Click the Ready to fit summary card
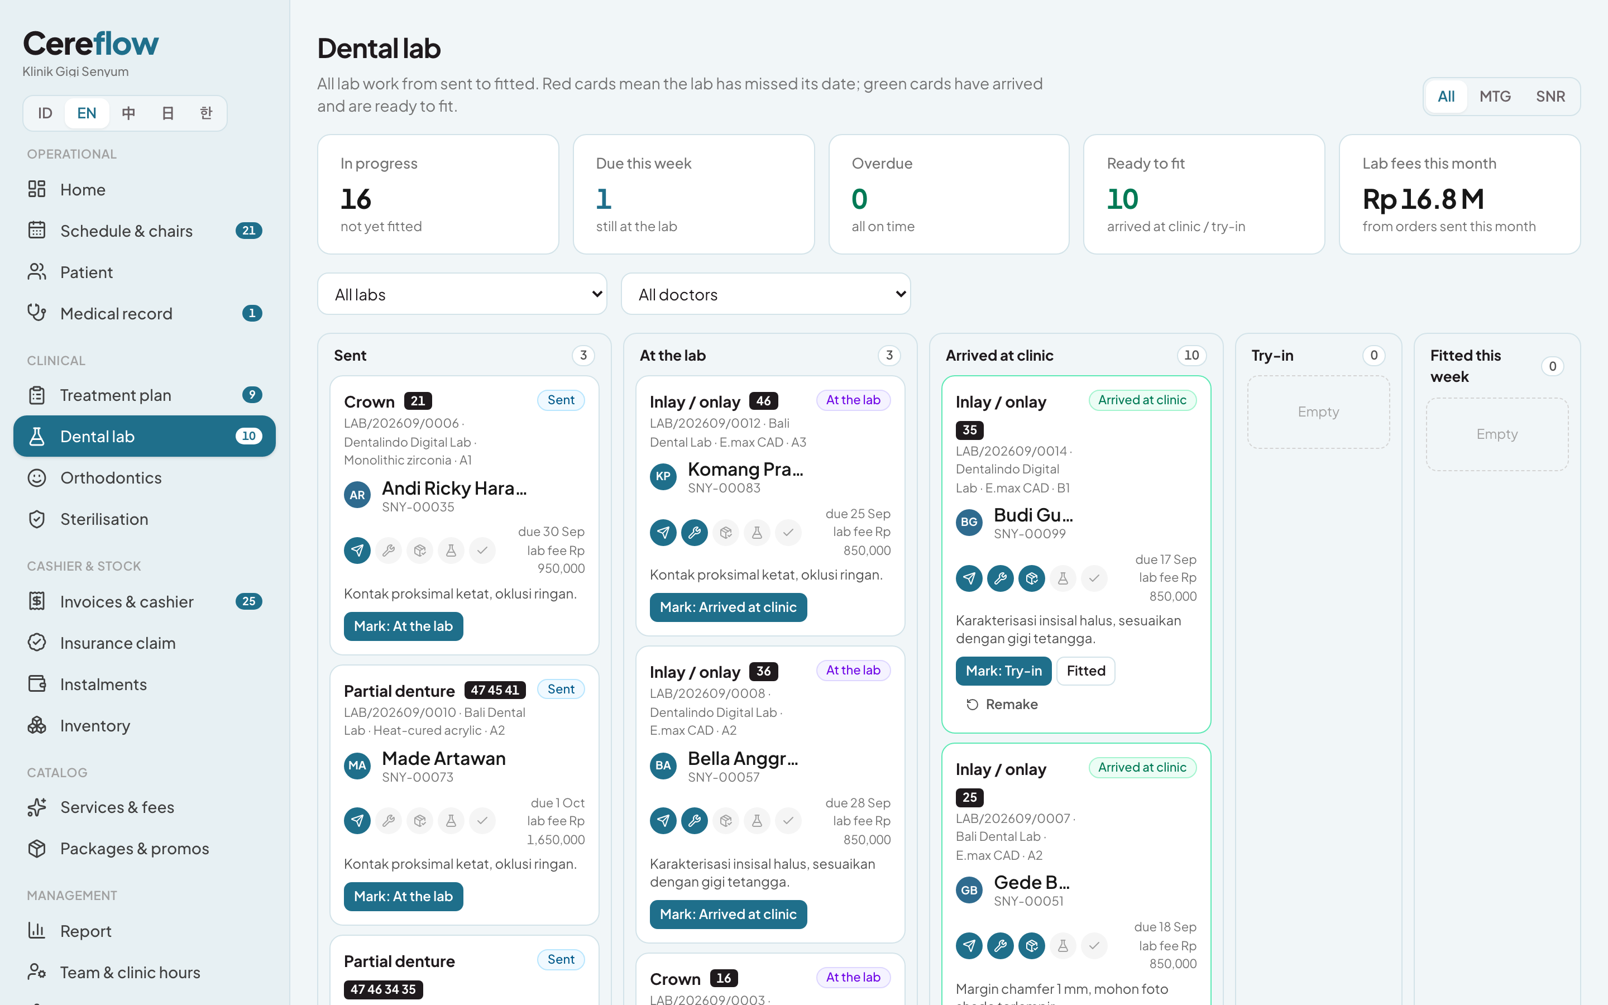The image size is (1608, 1005). pos(1204,194)
